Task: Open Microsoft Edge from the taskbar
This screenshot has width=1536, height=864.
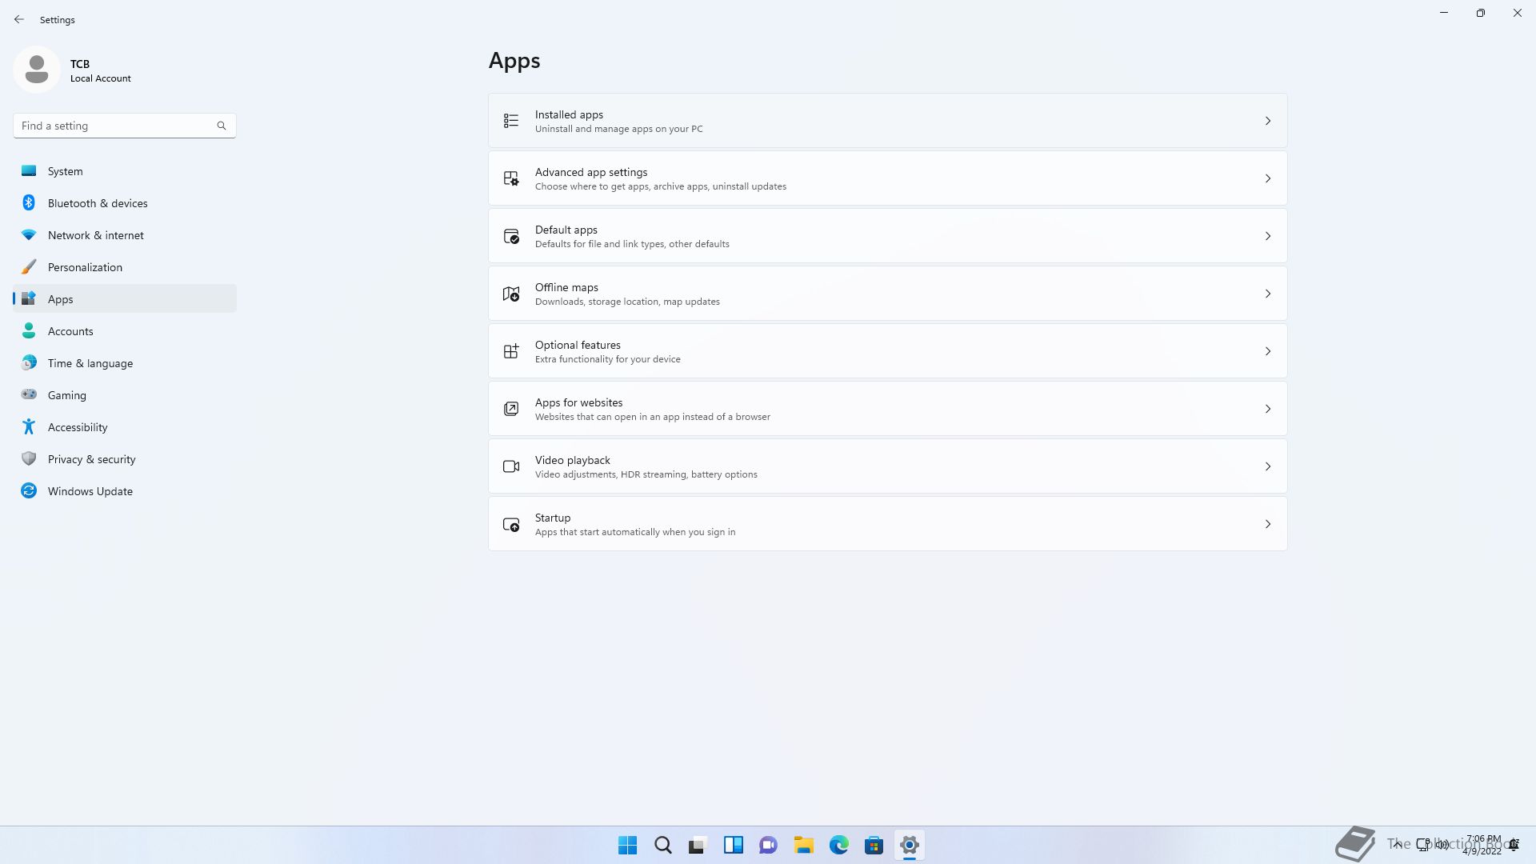Action: coord(838,845)
